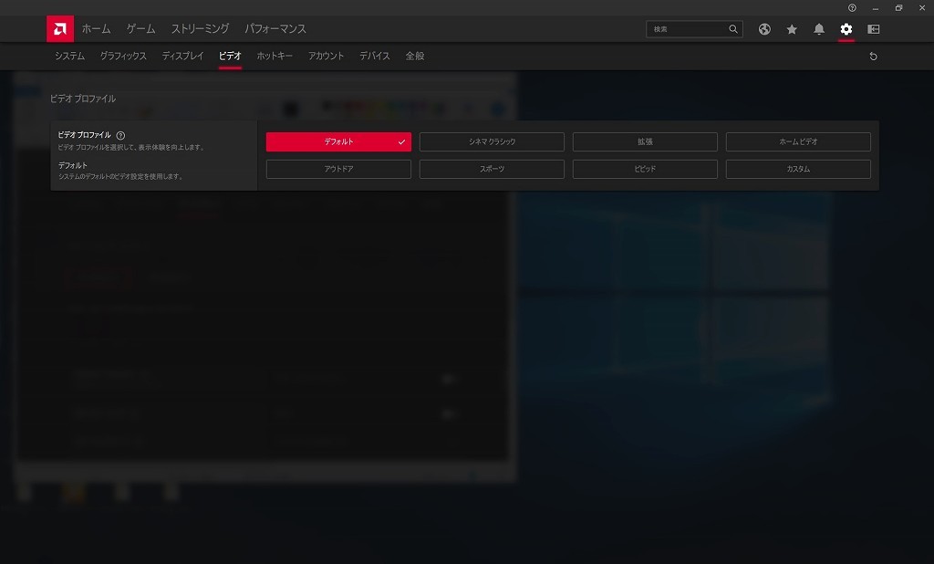
Task: Select the 拡張 video profile
Action: click(x=645, y=141)
